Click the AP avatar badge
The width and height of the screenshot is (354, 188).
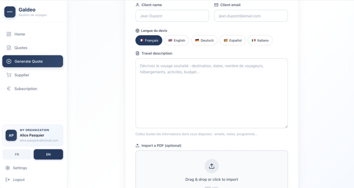pyautogui.click(x=11, y=135)
